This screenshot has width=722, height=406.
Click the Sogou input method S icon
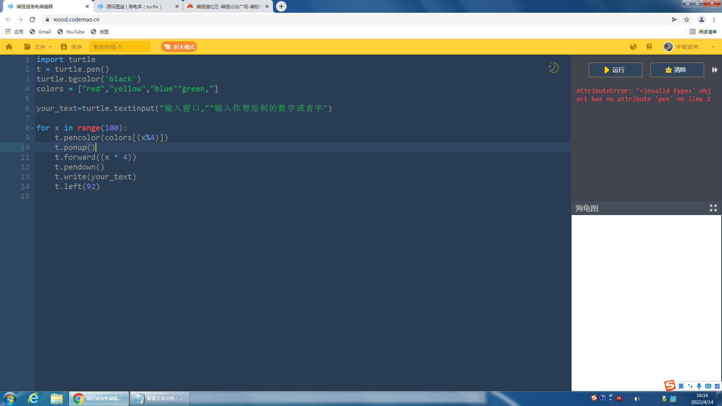coord(670,385)
